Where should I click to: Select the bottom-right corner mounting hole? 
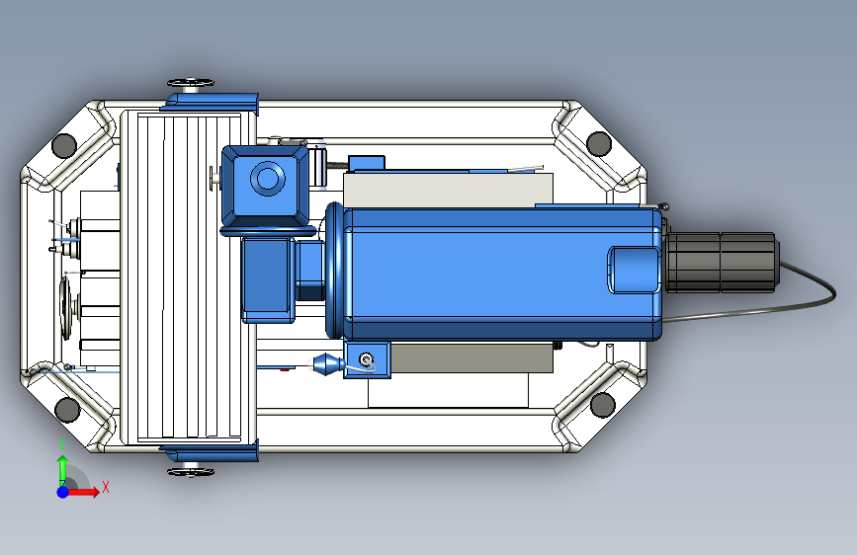pos(603,405)
